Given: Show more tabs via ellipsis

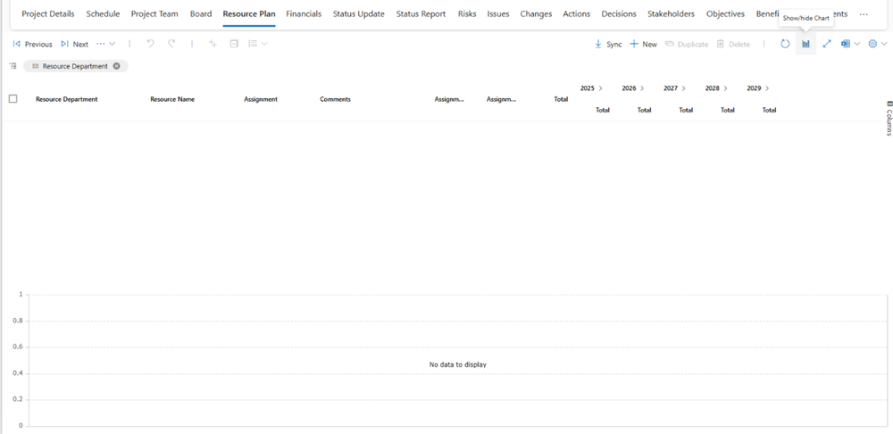Looking at the screenshot, I should tap(864, 14).
